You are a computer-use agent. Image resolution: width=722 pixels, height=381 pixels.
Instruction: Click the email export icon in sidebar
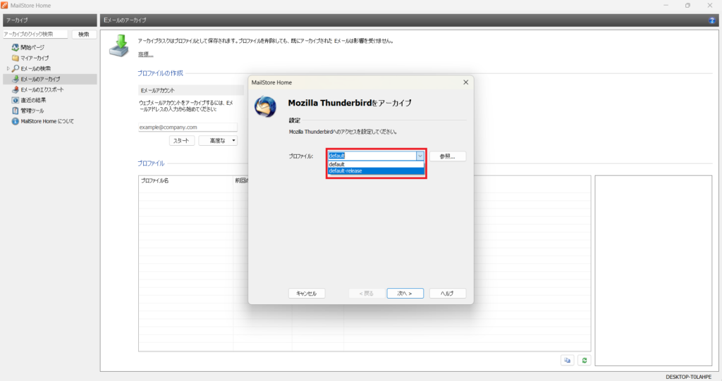click(16, 89)
